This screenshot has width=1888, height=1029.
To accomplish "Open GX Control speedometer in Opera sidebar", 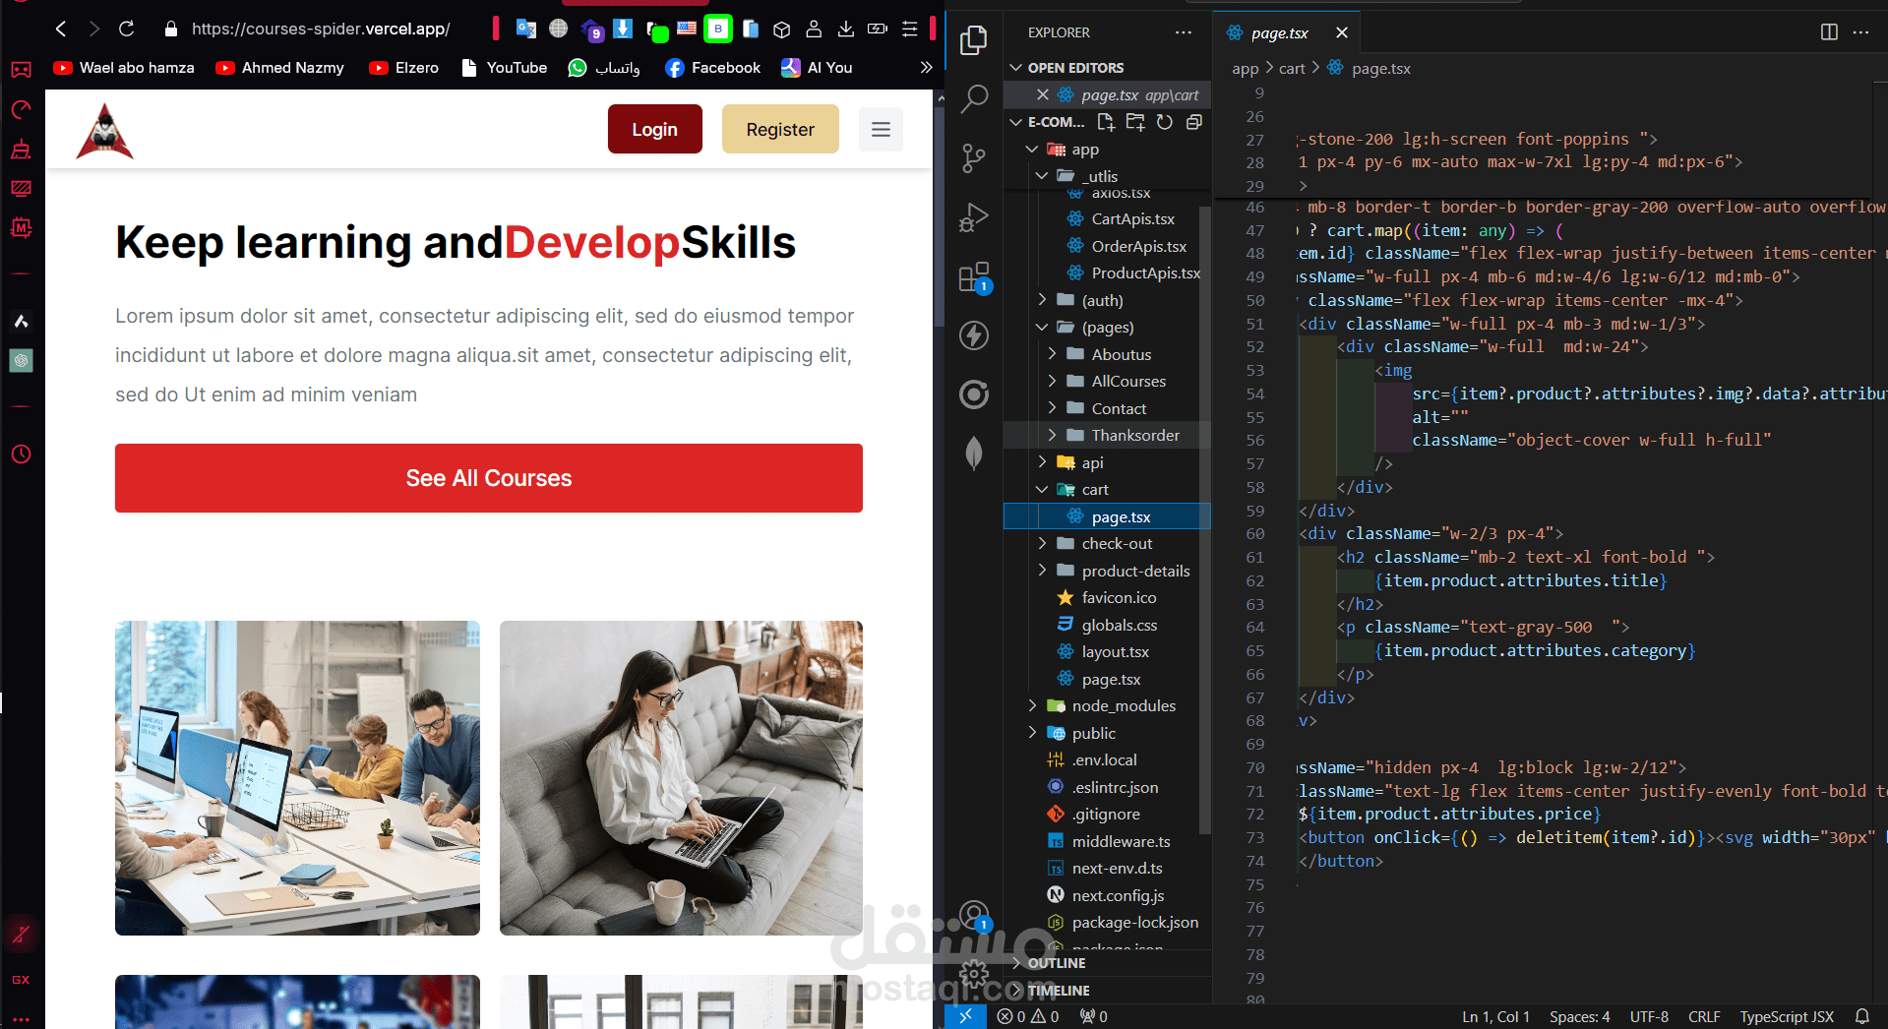I will tap(22, 109).
